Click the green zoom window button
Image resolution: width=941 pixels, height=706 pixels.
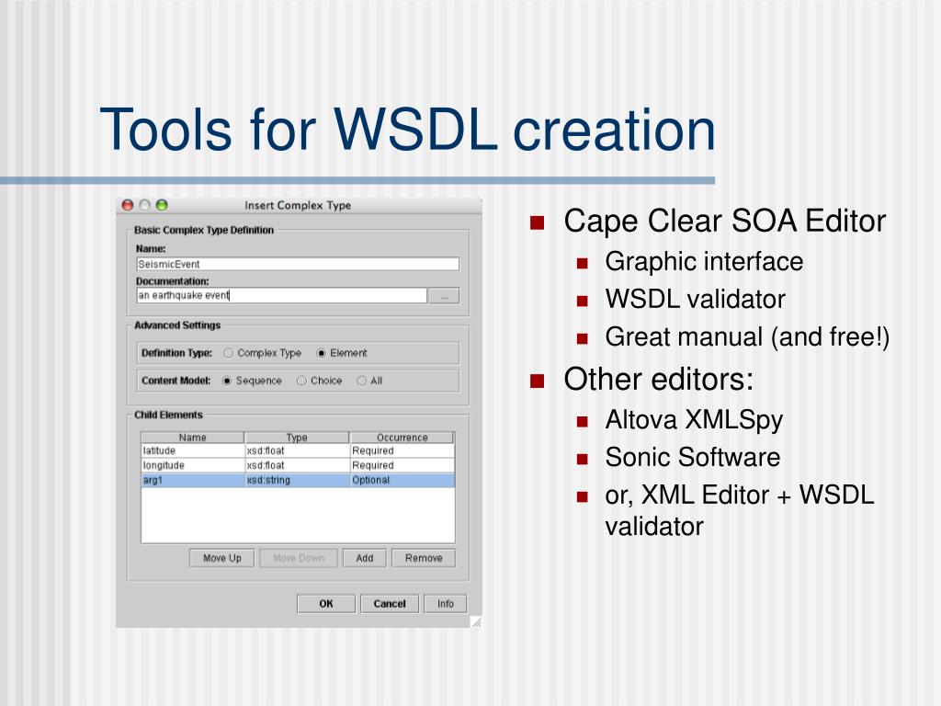point(162,205)
